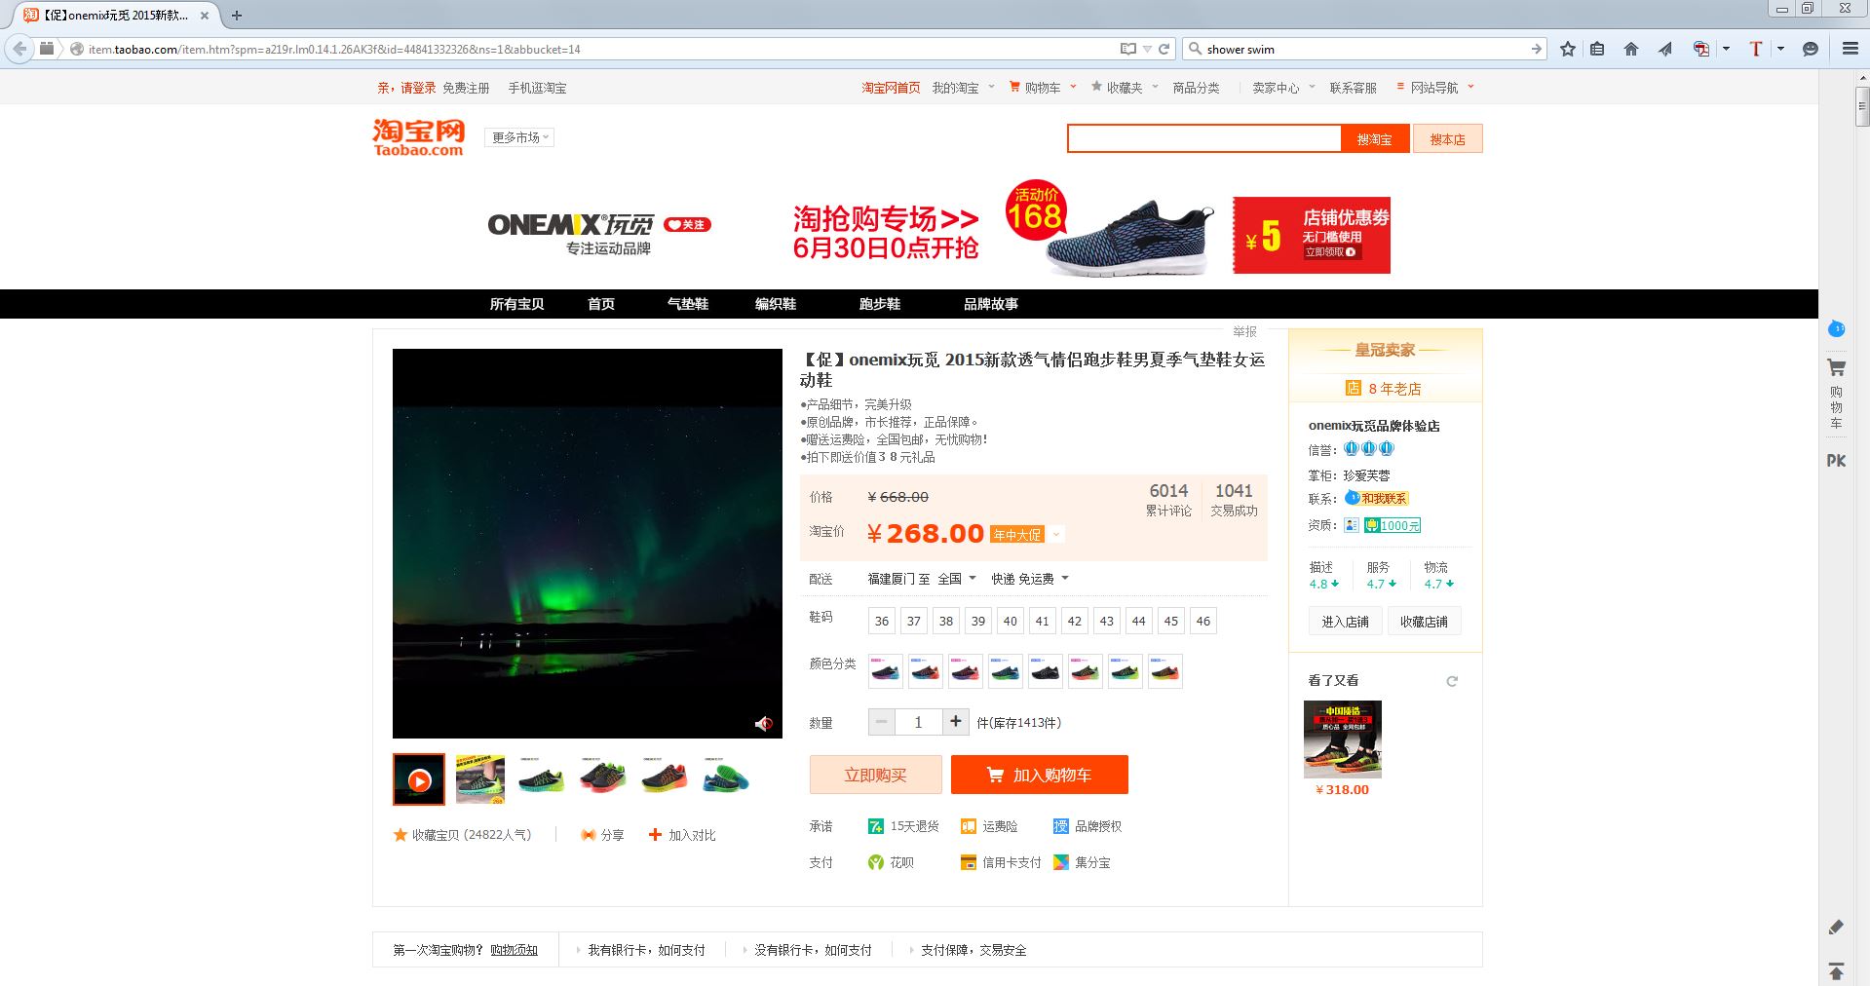Image resolution: width=1870 pixels, height=986 pixels.
Task: Contact the seller via 和我联系
Action: coord(1377,498)
